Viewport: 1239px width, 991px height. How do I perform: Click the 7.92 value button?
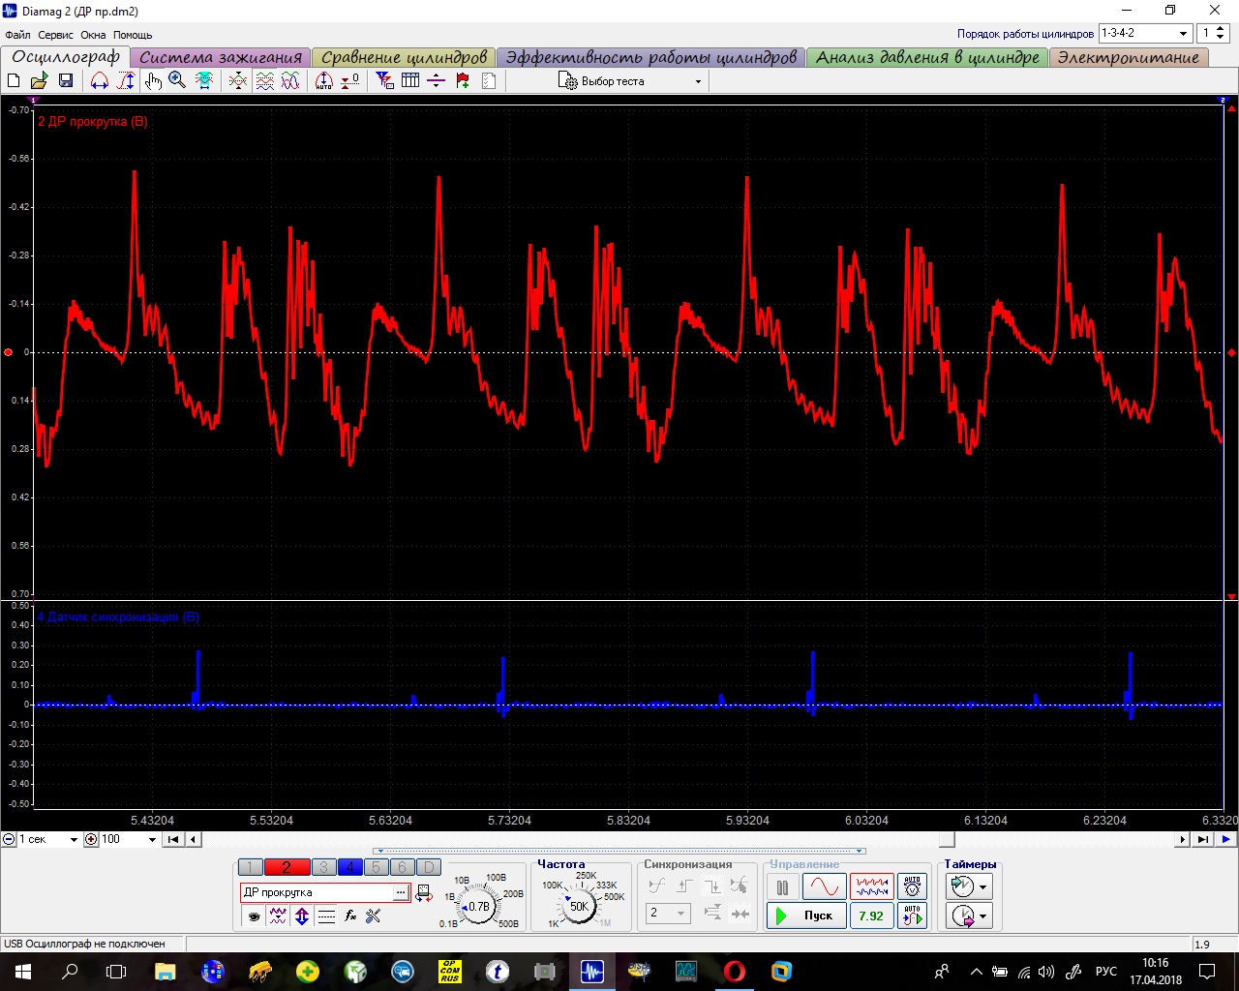(x=871, y=916)
